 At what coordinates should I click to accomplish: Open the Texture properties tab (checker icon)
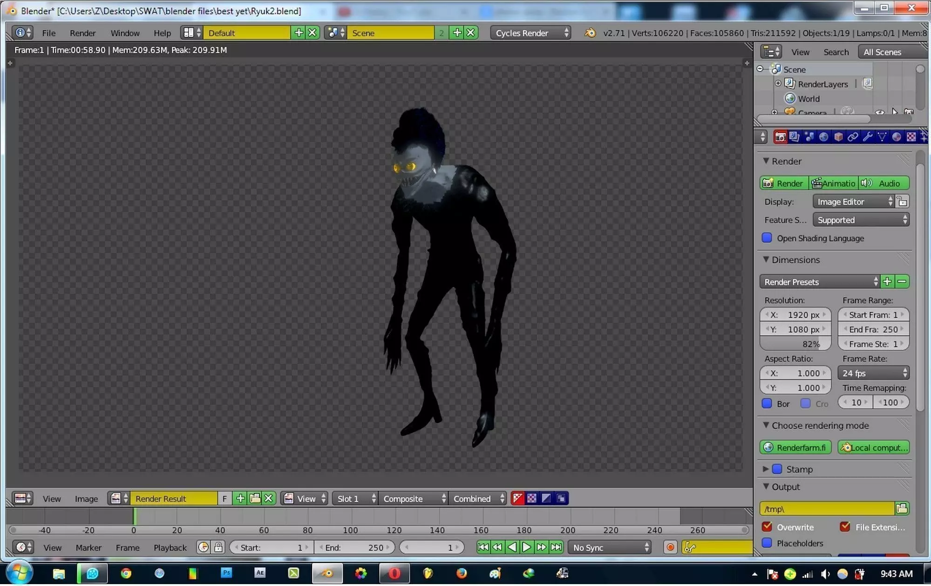[911, 137]
